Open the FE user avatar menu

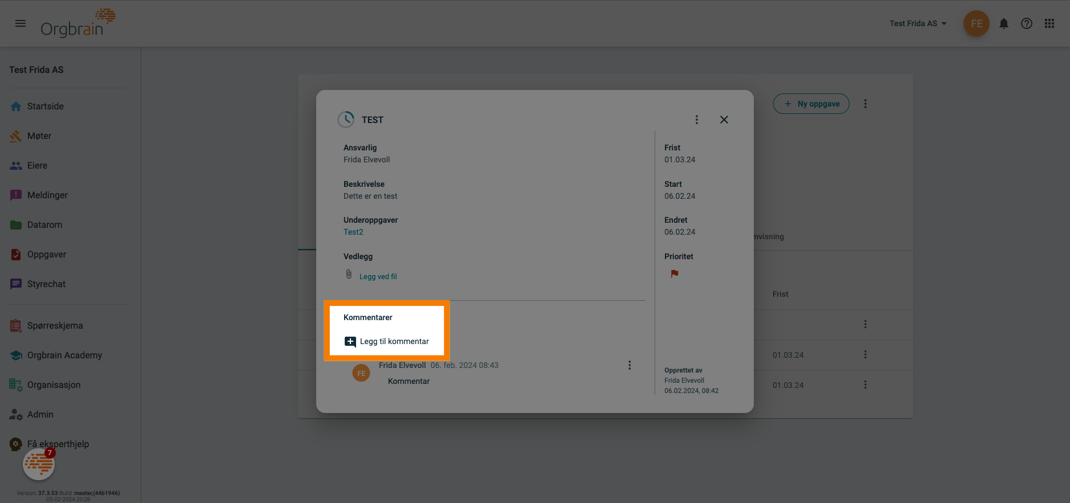(x=977, y=23)
